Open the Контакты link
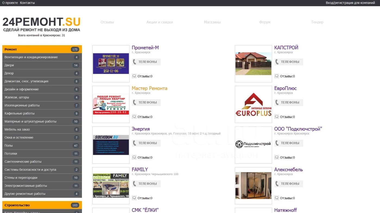Image resolution: width=380 pixels, height=213 pixels. point(27,3)
